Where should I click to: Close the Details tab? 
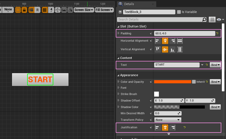click(x=153, y=4)
